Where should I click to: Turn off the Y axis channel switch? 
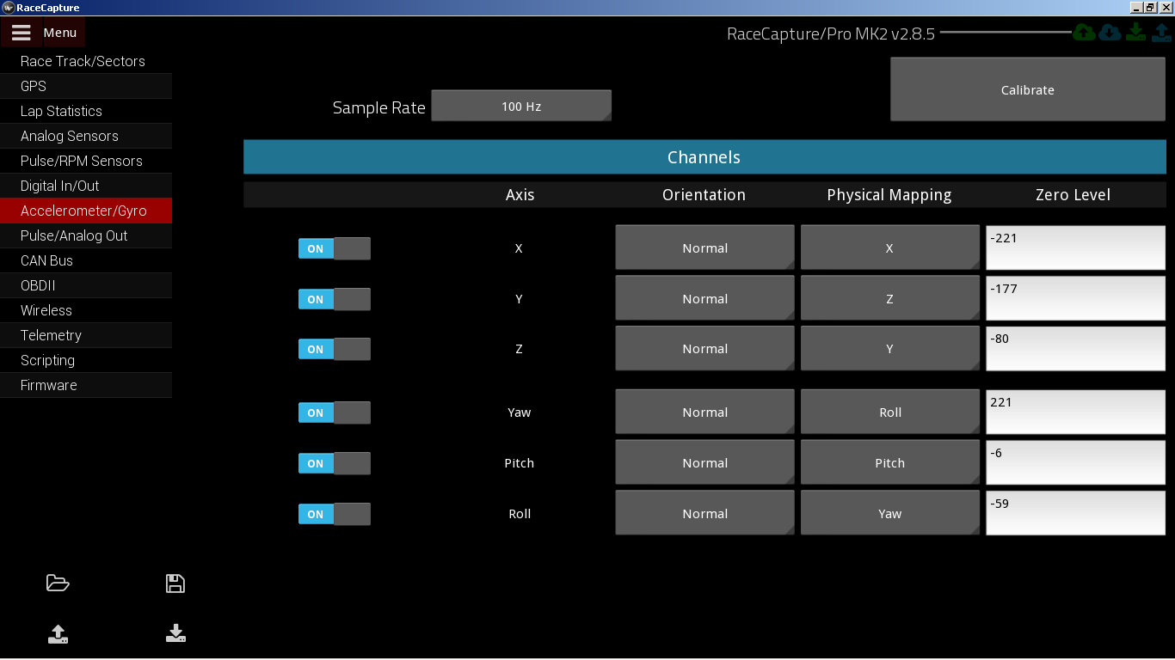(335, 299)
